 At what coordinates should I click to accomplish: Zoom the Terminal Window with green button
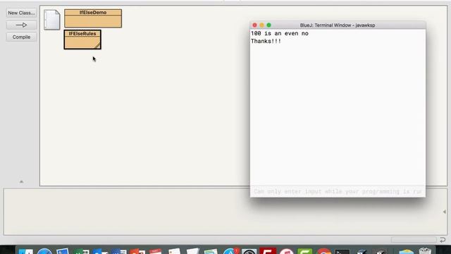click(268, 25)
